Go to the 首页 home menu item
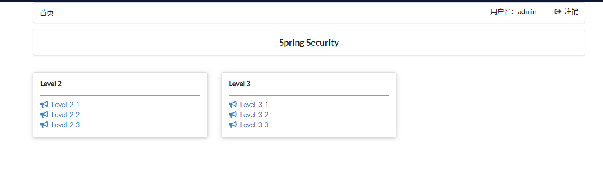This screenshot has width=603, height=178. click(x=47, y=13)
